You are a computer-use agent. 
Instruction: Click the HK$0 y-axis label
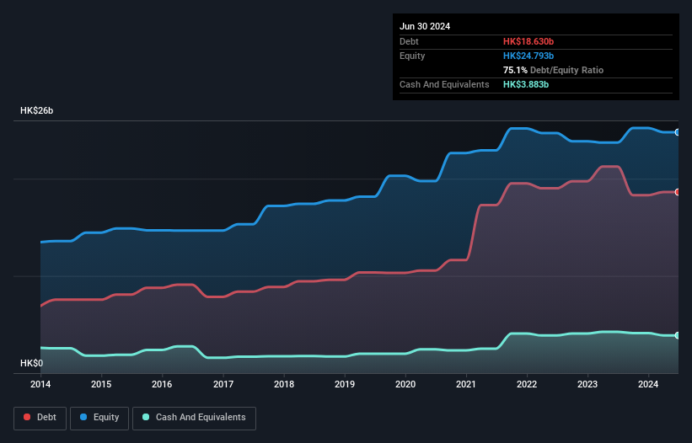(31, 363)
